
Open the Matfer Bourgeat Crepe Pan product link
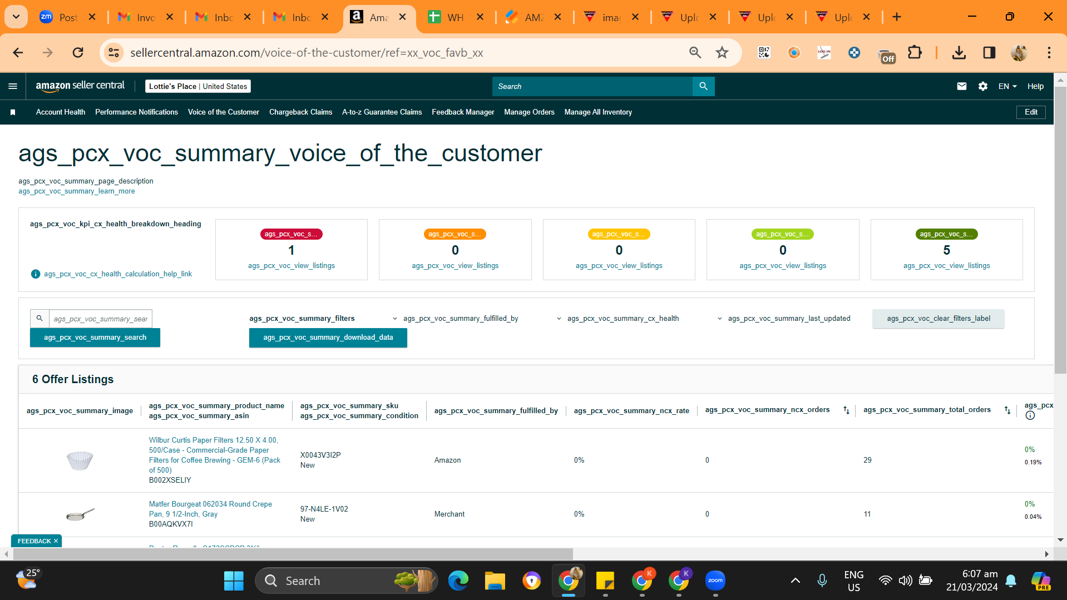pos(210,509)
